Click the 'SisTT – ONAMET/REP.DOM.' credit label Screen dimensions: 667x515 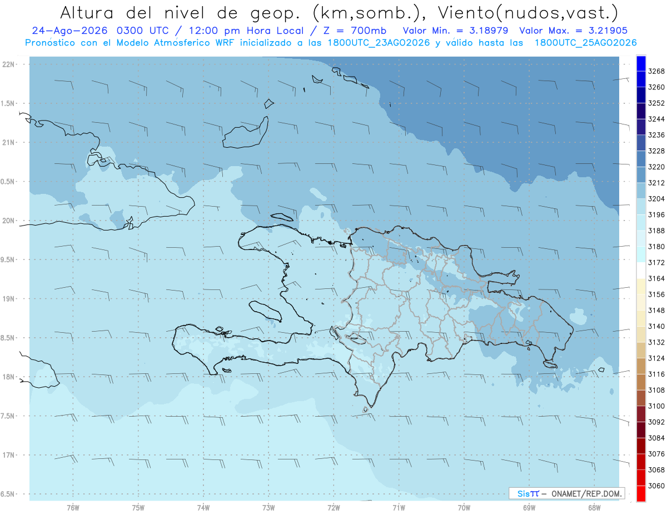click(566, 493)
